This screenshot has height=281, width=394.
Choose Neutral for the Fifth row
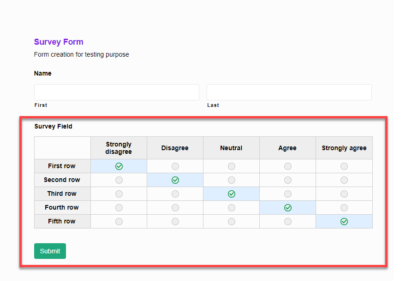(231, 221)
